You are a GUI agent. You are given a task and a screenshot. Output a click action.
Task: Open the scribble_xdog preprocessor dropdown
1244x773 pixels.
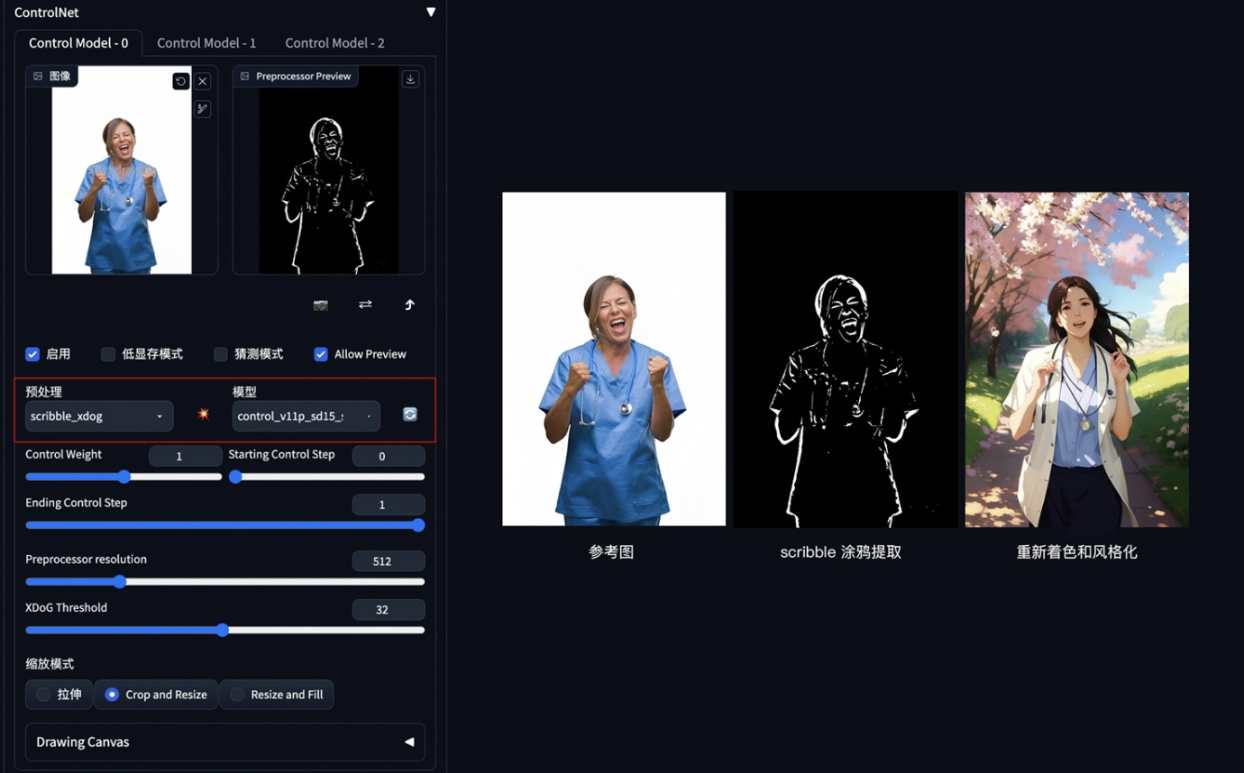tap(99, 416)
